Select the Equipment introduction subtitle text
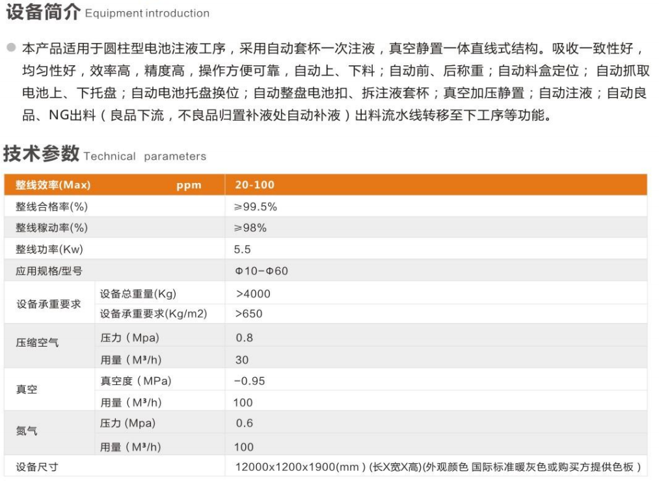The image size is (659, 484). click(147, 14)
